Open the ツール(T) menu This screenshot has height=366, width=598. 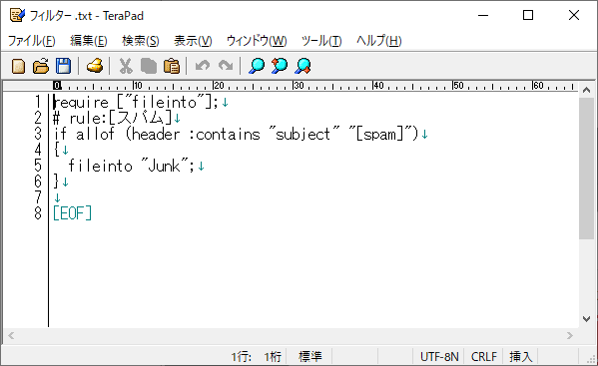321,41
